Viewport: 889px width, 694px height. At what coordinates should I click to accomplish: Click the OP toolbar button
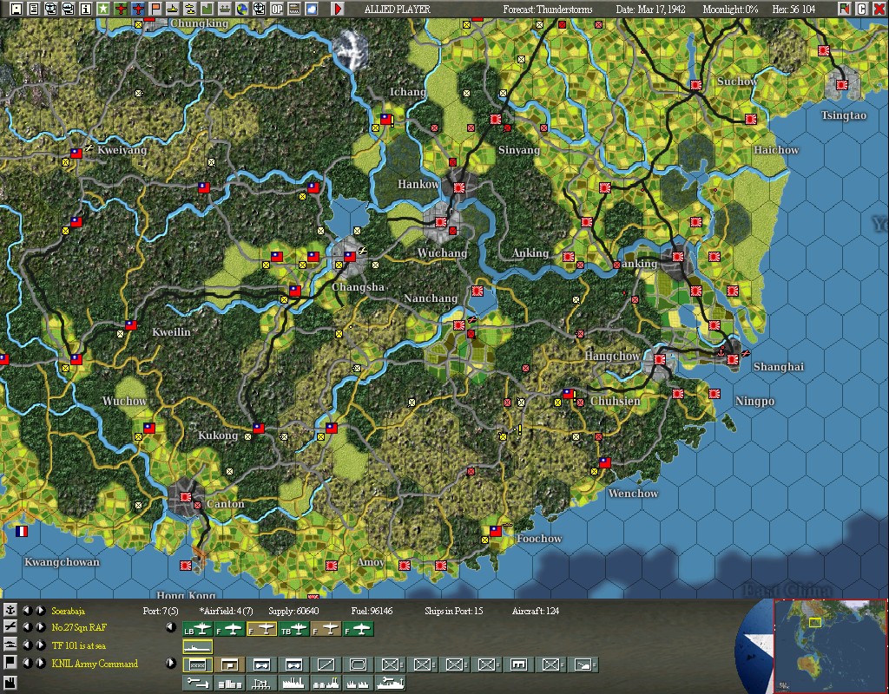pyautogui.click(x=277, y=9)
